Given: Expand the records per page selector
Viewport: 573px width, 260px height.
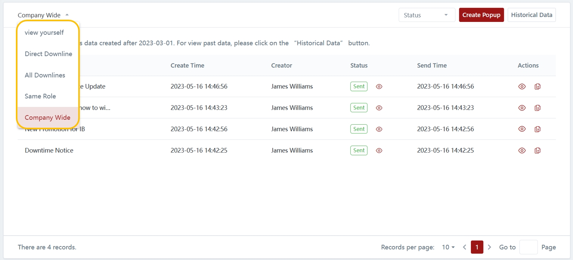Looking at the screenshot, I should [x=448, y=247].
